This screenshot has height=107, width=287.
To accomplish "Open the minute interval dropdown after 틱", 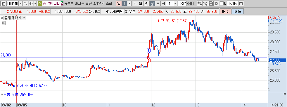I will pos(175,3).
